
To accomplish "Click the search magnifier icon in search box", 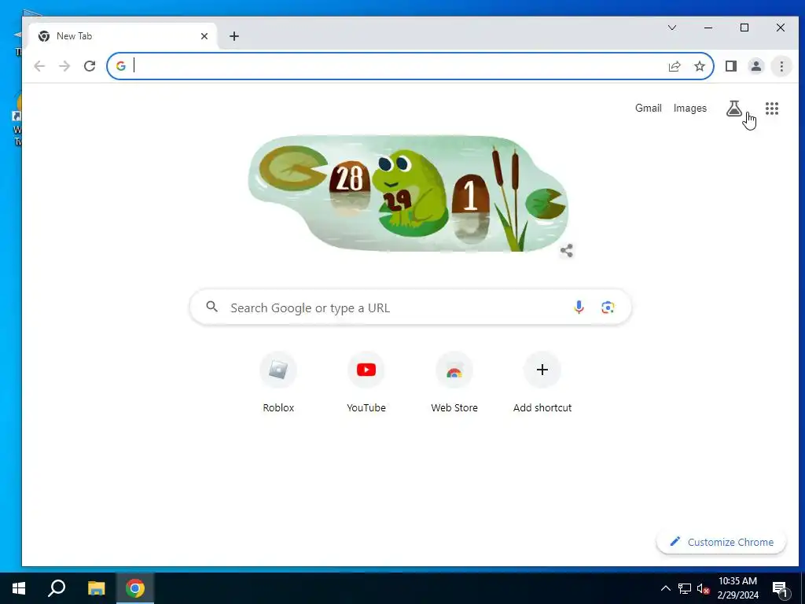I will pos(211,307).
